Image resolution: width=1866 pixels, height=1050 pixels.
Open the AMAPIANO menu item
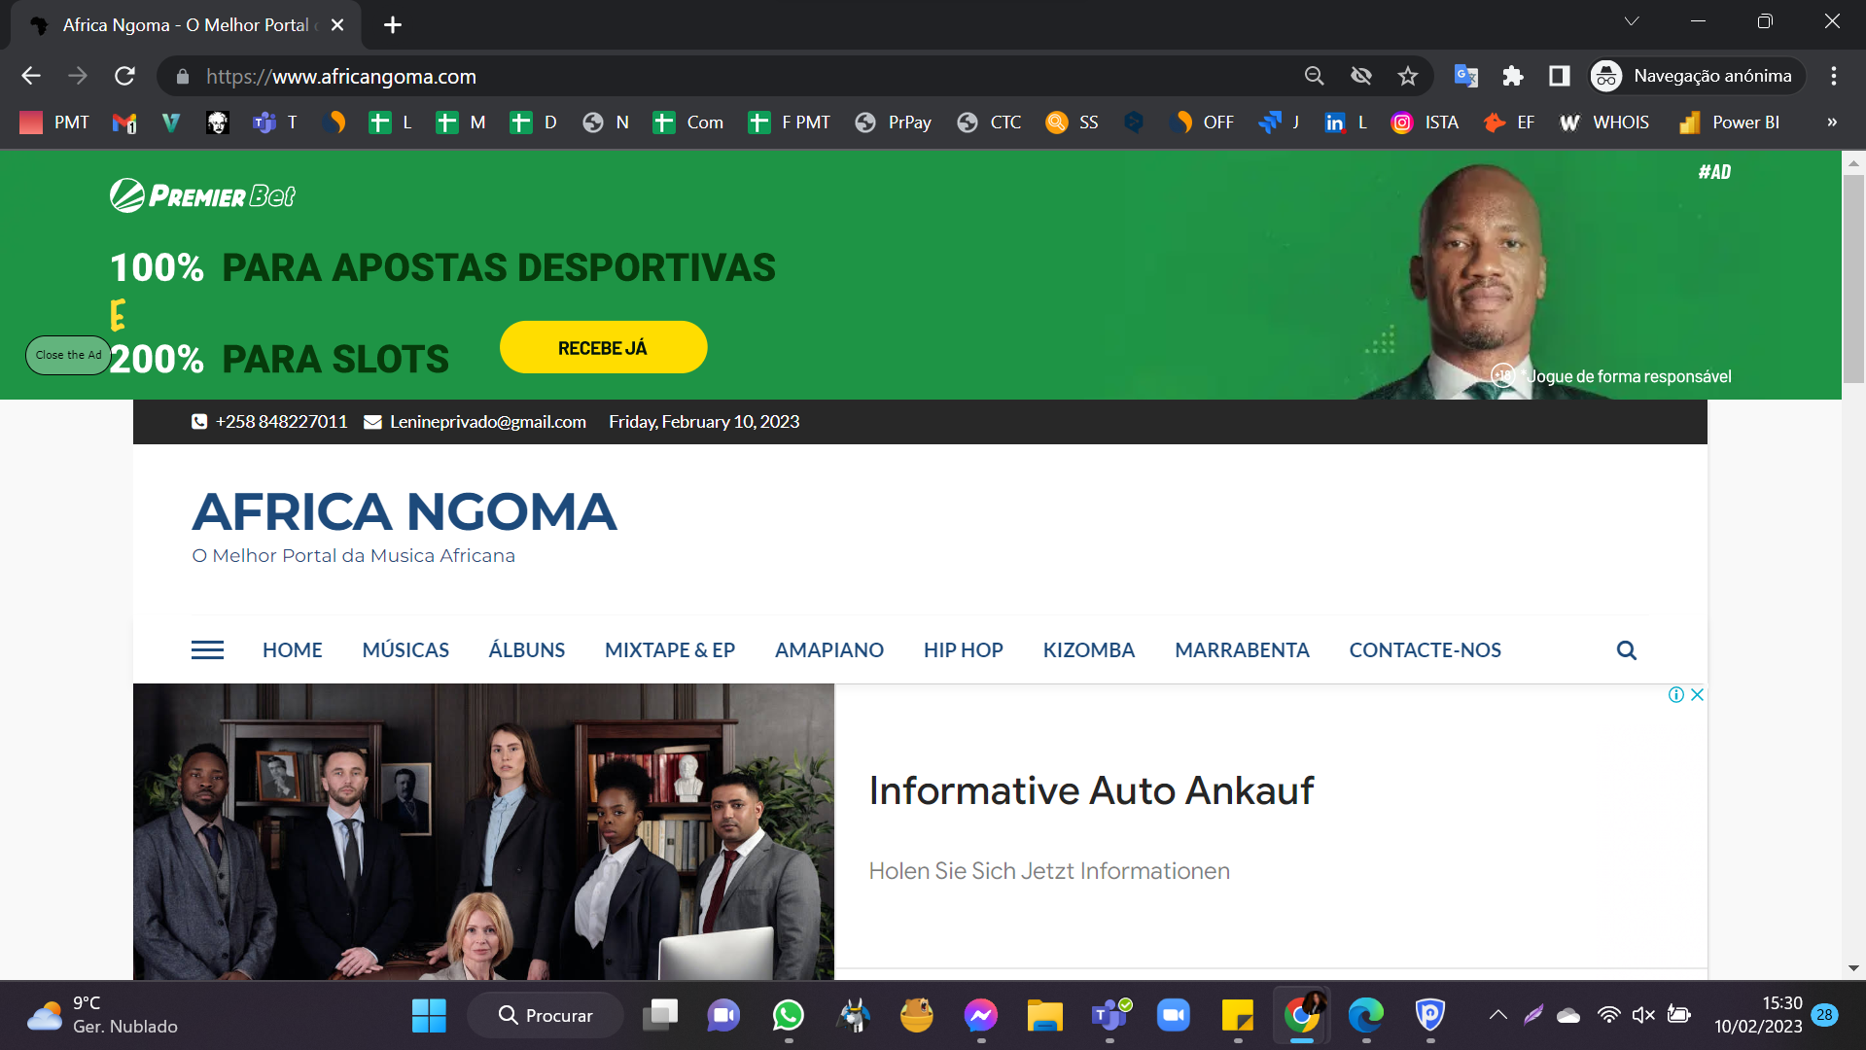(x=828, y=650)
